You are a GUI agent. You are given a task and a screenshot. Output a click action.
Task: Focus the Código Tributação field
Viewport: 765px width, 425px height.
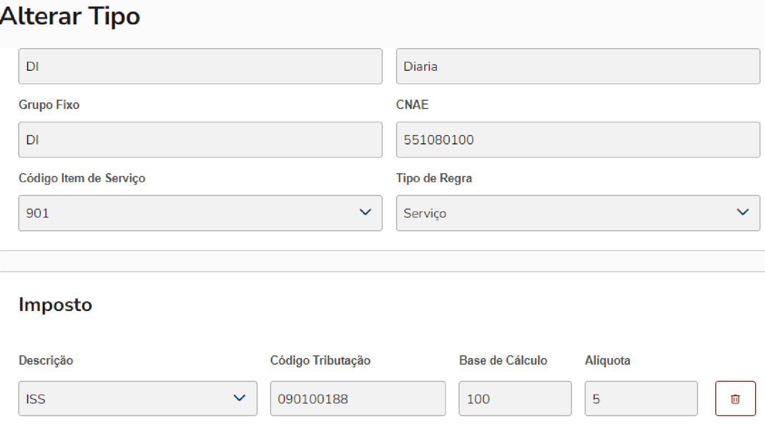click(357, 398)
